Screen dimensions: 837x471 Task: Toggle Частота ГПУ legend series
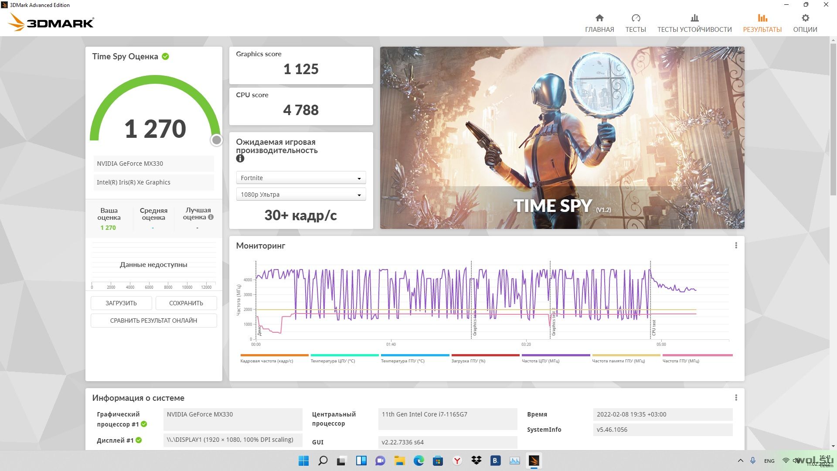[697, 359]
